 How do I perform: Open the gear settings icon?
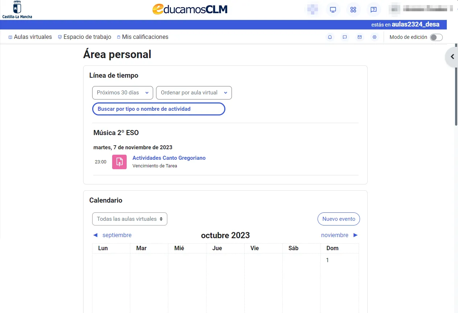(375, 37)
